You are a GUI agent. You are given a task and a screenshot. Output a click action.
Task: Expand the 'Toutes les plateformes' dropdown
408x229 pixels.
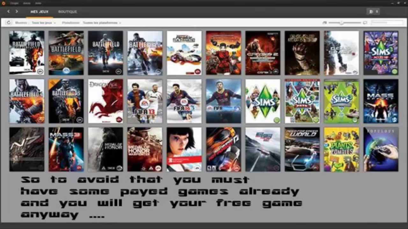(x=102, y=23)
